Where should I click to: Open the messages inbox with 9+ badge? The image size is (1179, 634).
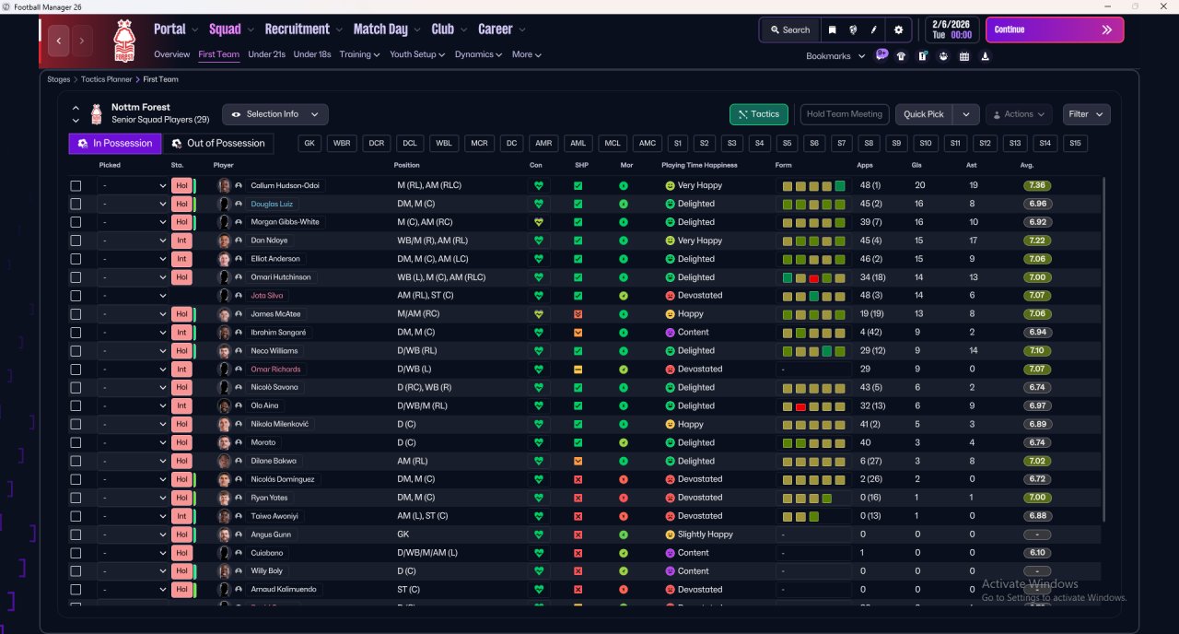pos(881,54)
